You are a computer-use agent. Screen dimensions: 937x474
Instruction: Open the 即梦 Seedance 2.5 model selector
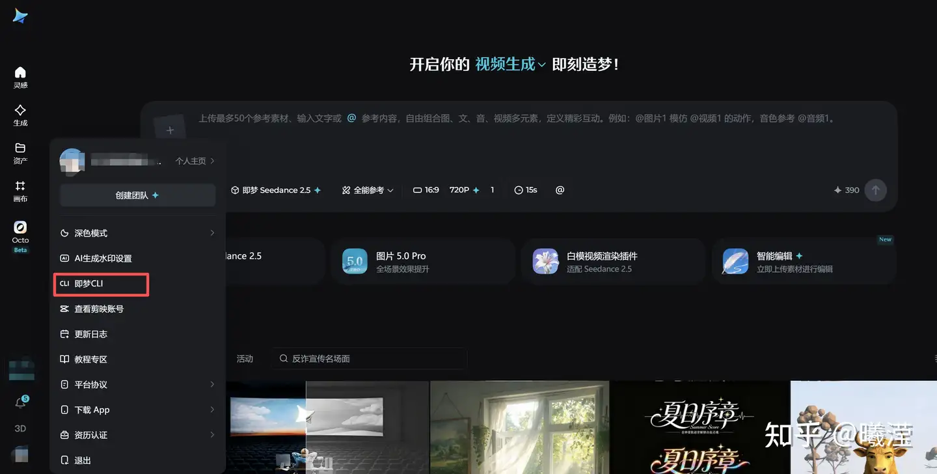point(276,190)
